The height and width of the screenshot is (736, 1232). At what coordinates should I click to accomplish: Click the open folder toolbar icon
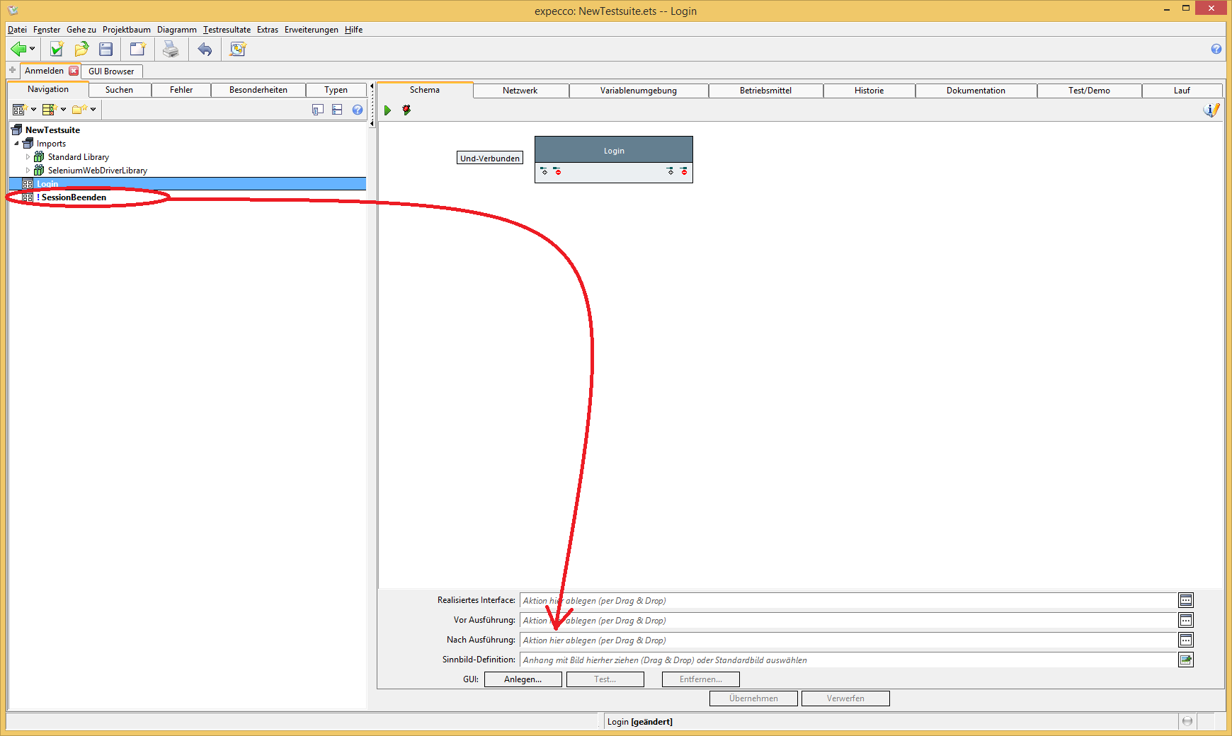(x=81, y=49)
